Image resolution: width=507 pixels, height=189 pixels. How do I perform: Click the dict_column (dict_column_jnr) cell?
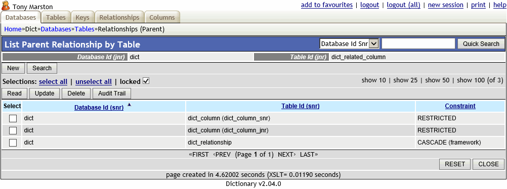pos(301,130)
